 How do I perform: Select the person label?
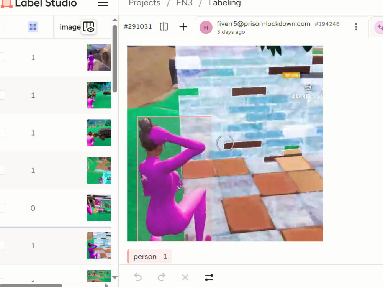(149, 256)
